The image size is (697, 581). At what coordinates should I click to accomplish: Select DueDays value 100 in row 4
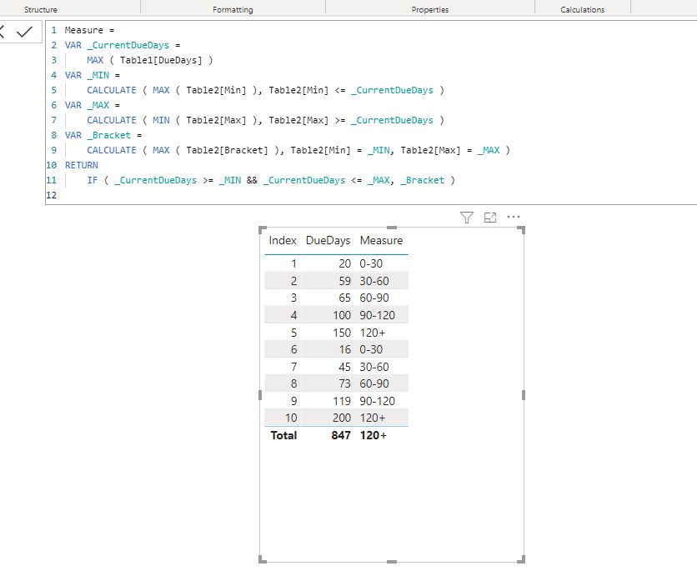coord(342,315)
